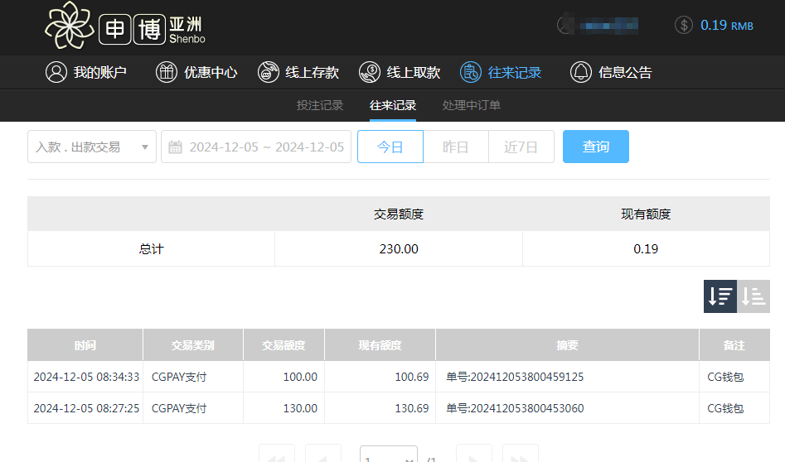Switch to the 处理中订单 tab
This screenshot has height=462, width=785.
point(471,105)
